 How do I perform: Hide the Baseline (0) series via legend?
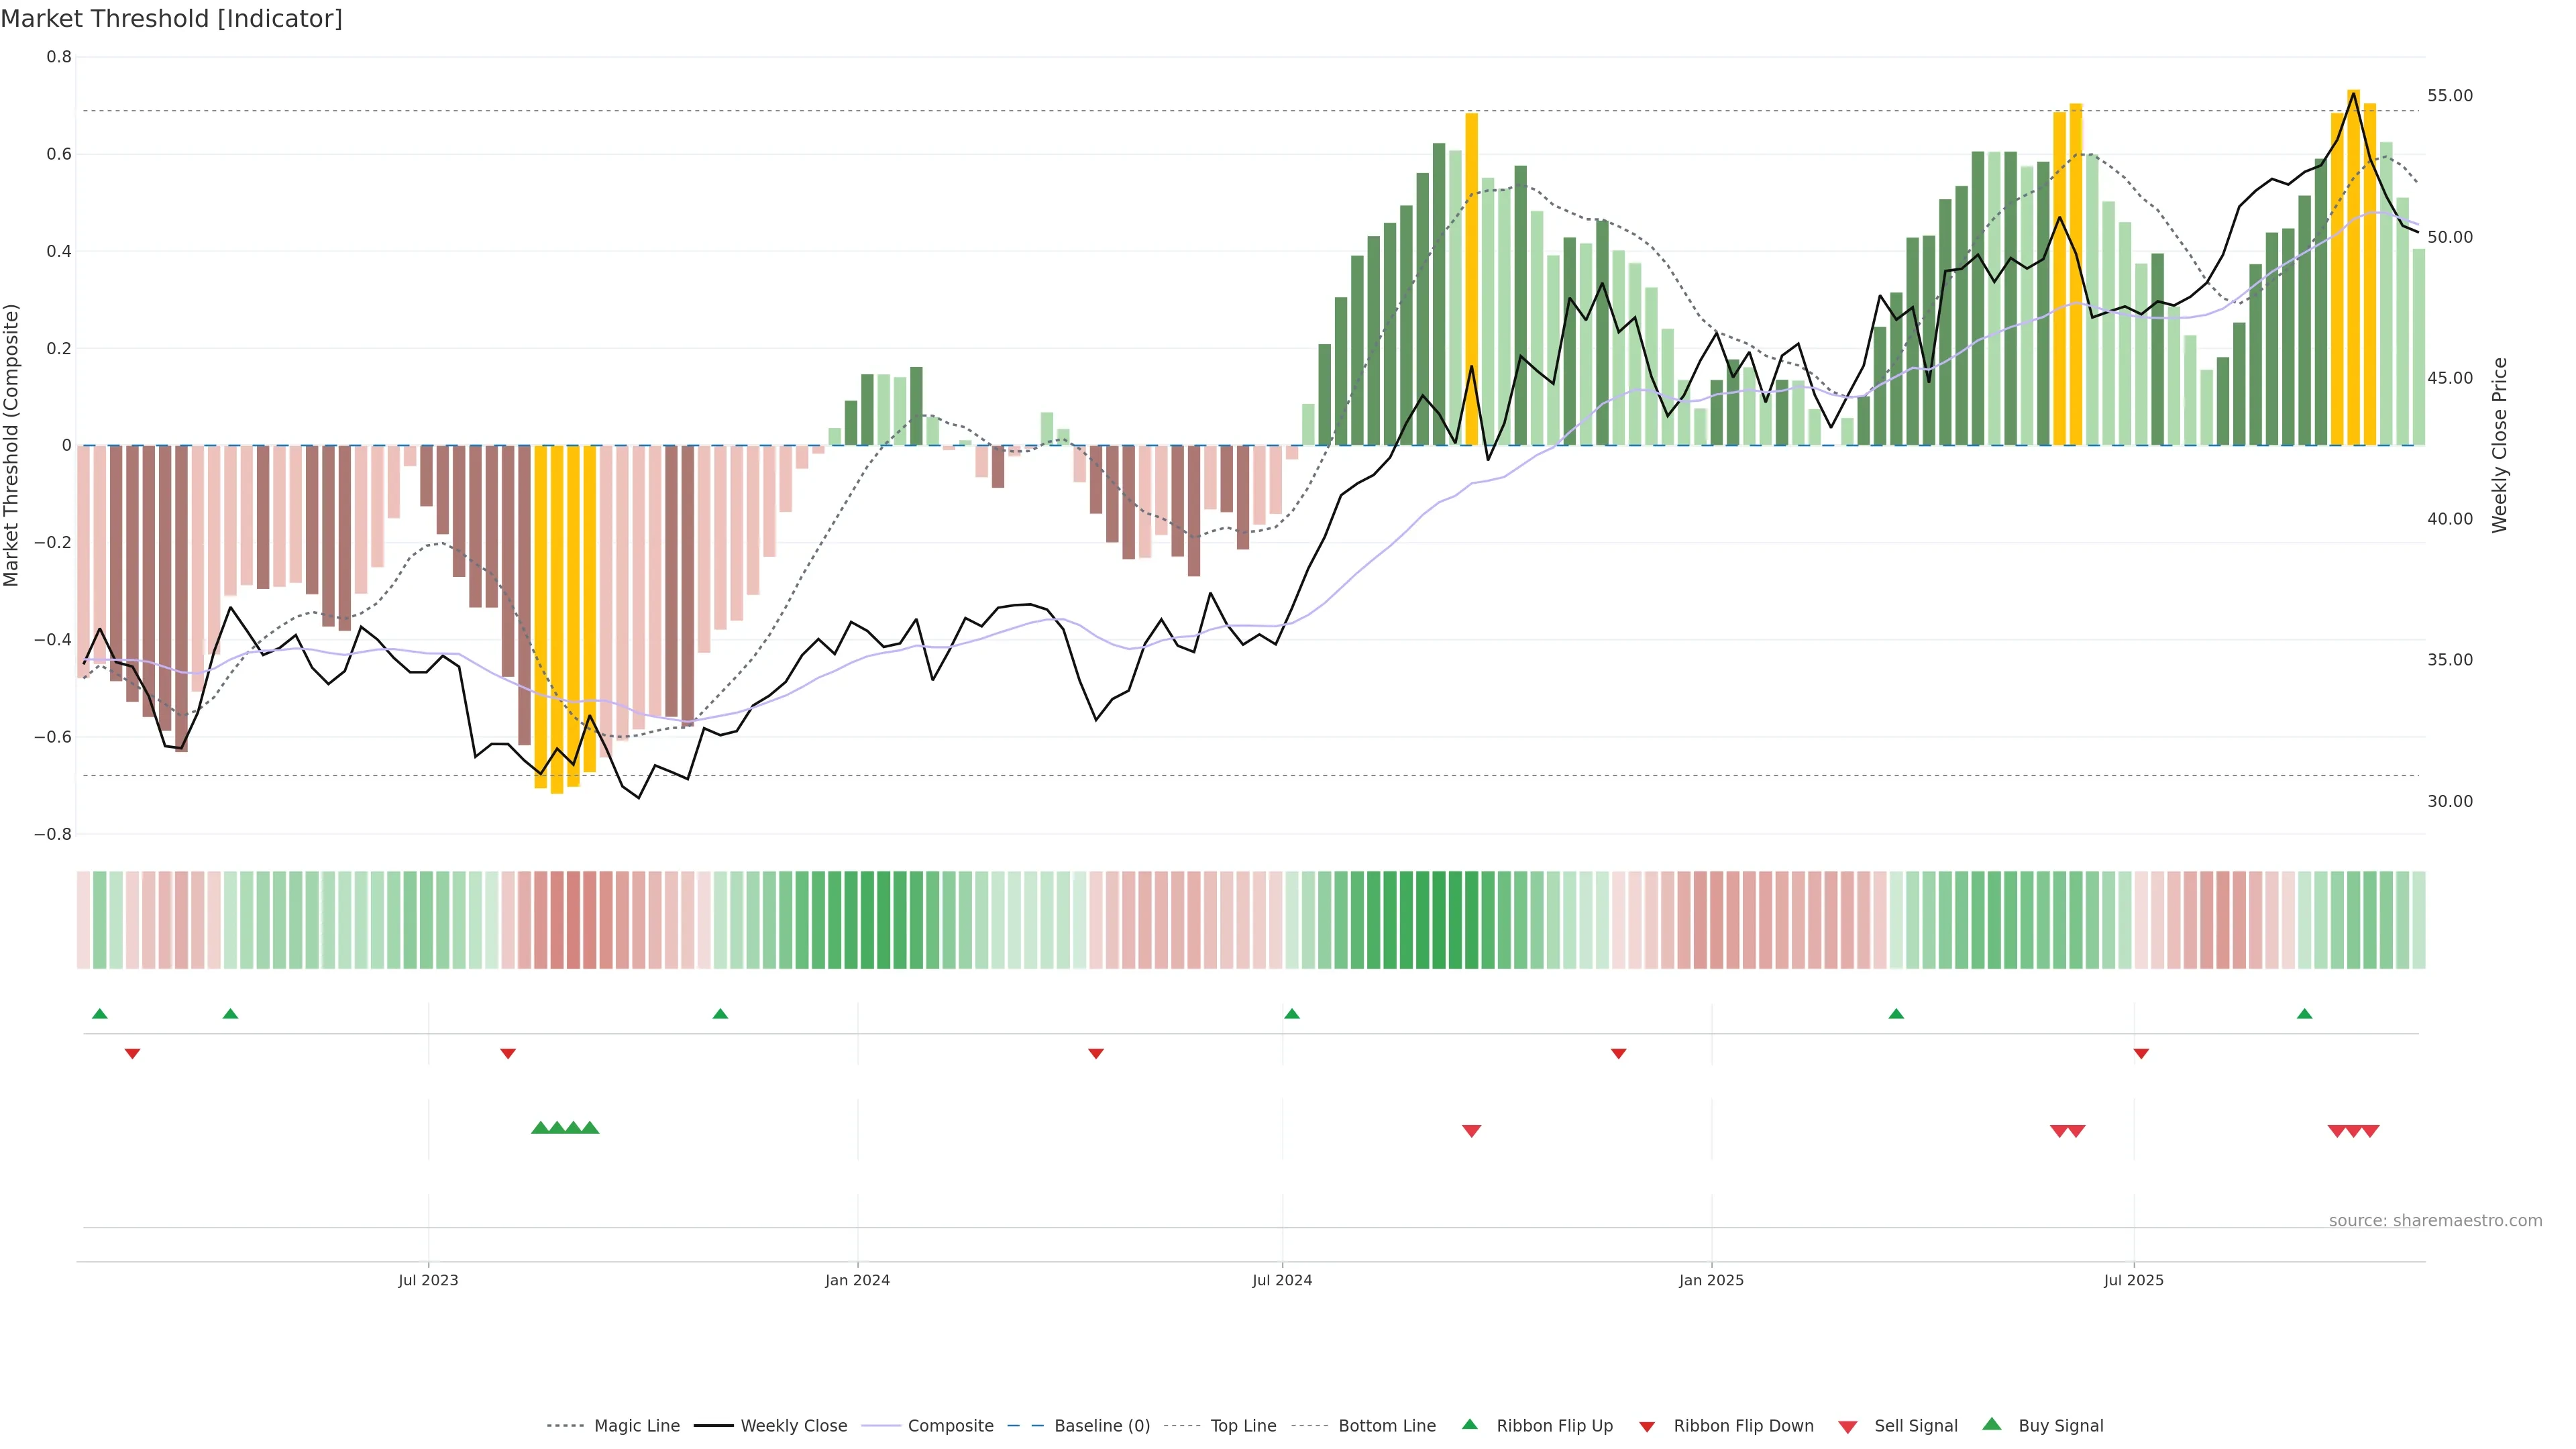pyautogui.click(x=1101, y=1426)
